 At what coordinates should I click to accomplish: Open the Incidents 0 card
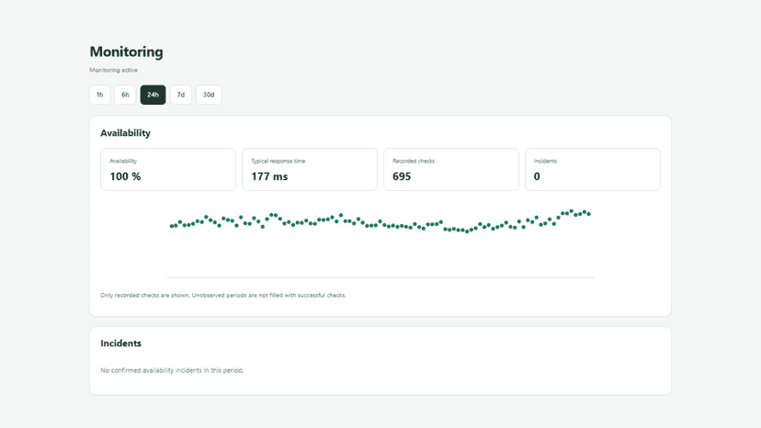click(593, 169)
